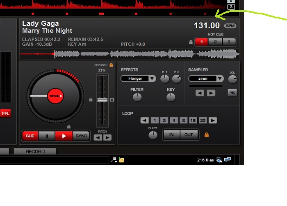Click effect parameter P.2 knob
Viewport: 287px width, 206px height.
click(x=176, y=79)
